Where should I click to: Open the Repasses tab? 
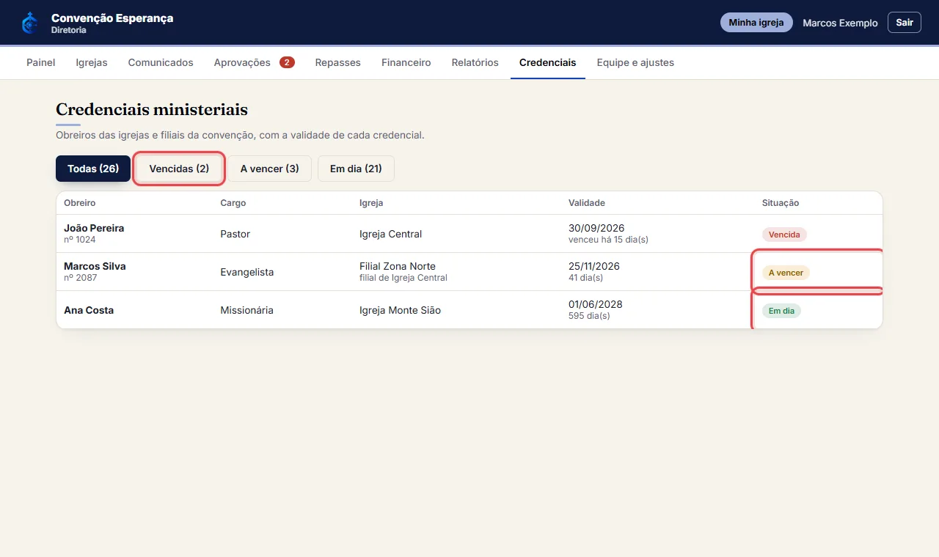[338, 62]
